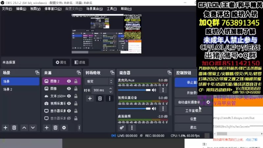
Task: Select 场景 2 in scenes list
Action: (x=20, y=89)
